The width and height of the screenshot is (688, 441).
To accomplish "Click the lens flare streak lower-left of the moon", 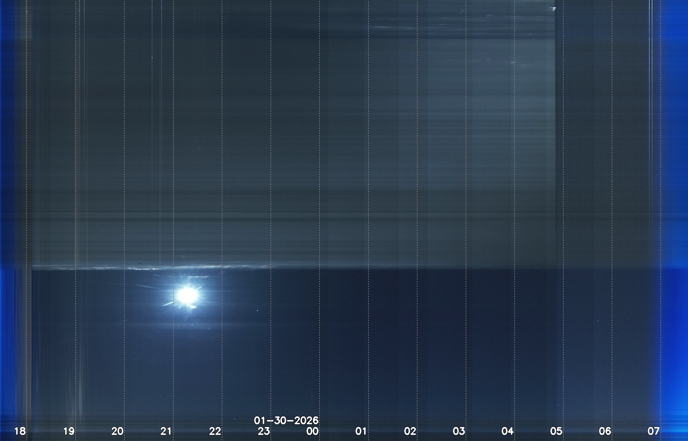I will tap(168, 304).
